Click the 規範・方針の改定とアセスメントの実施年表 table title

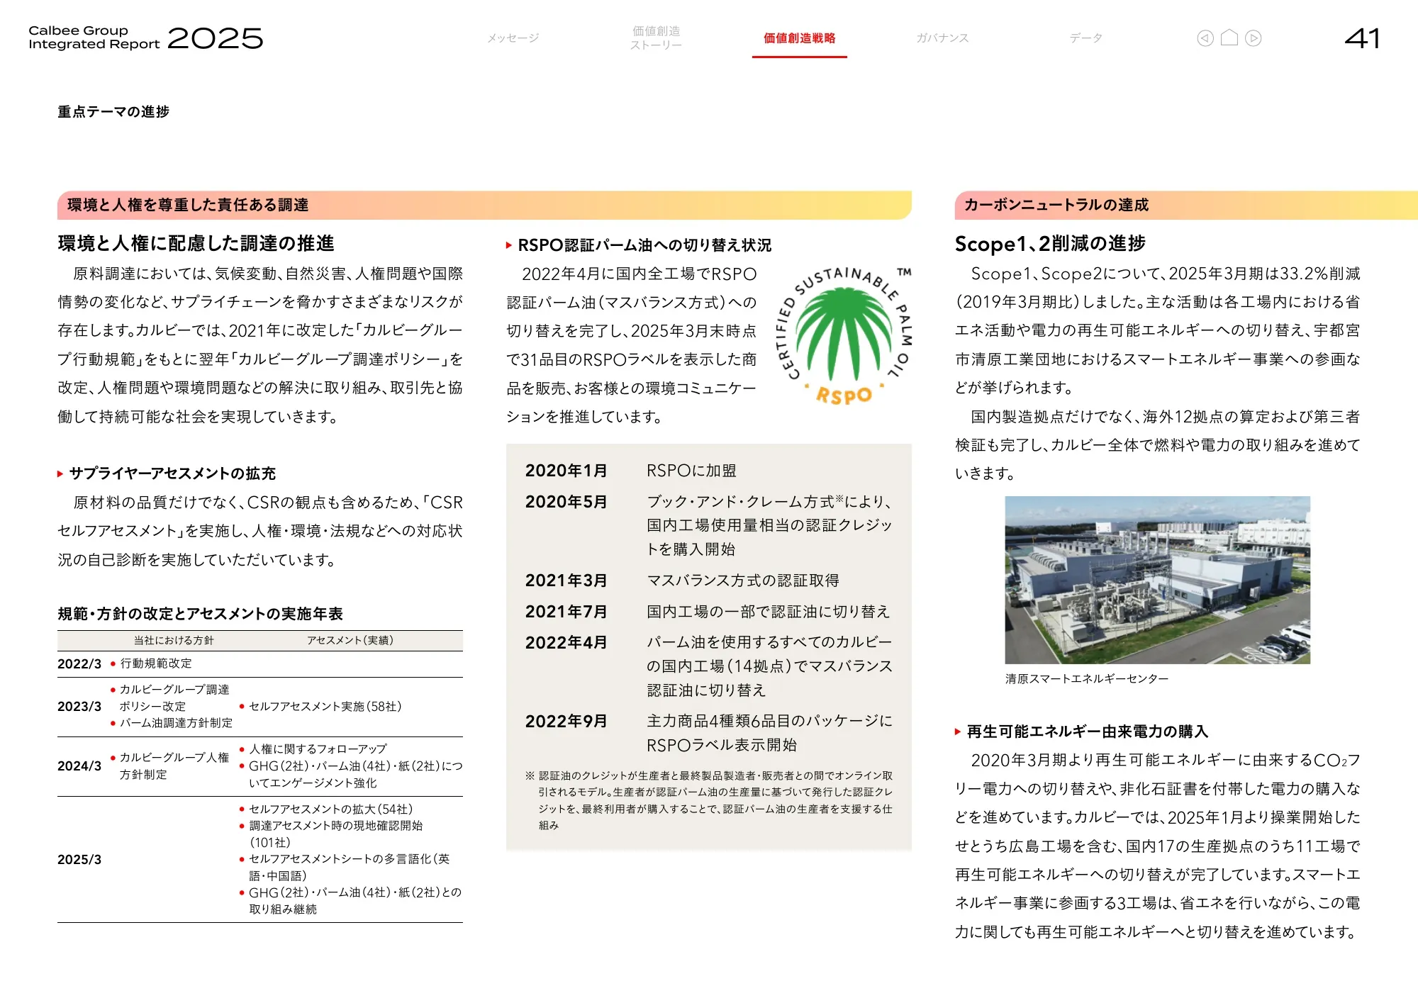click(200, 614)
